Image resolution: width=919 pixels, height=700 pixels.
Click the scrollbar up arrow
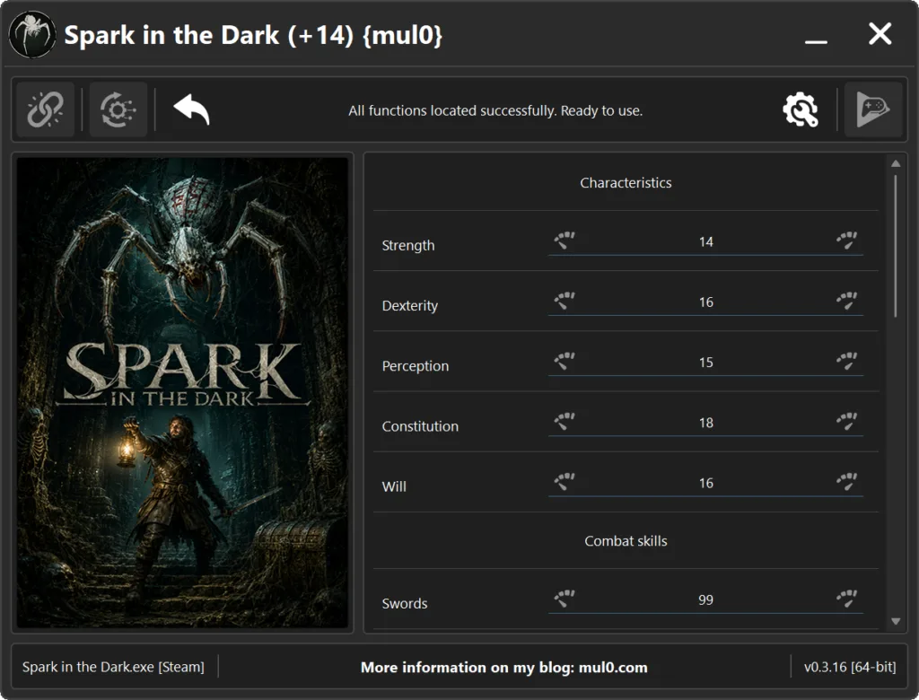pos(896,163)
